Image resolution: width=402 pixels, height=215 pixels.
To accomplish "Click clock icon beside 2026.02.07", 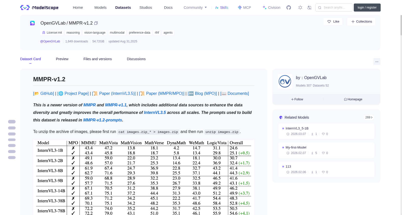I will pos(288,153).
